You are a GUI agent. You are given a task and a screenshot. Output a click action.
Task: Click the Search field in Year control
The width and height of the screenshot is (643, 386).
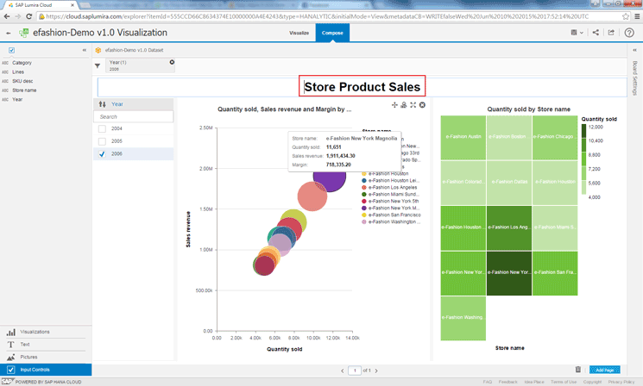tap(134, 115)
